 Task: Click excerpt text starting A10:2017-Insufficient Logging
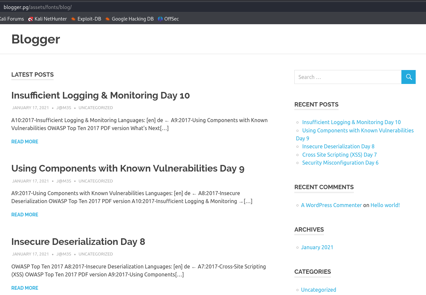(x=139, y=124)
